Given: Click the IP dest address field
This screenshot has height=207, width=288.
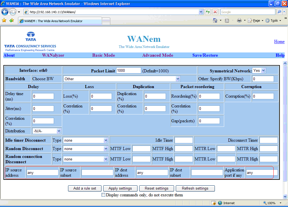Looking at the screenshot, I should pyautogui.click(x=152, y=173).
